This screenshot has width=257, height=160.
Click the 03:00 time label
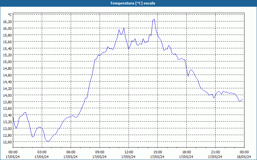tap(42, 152)
